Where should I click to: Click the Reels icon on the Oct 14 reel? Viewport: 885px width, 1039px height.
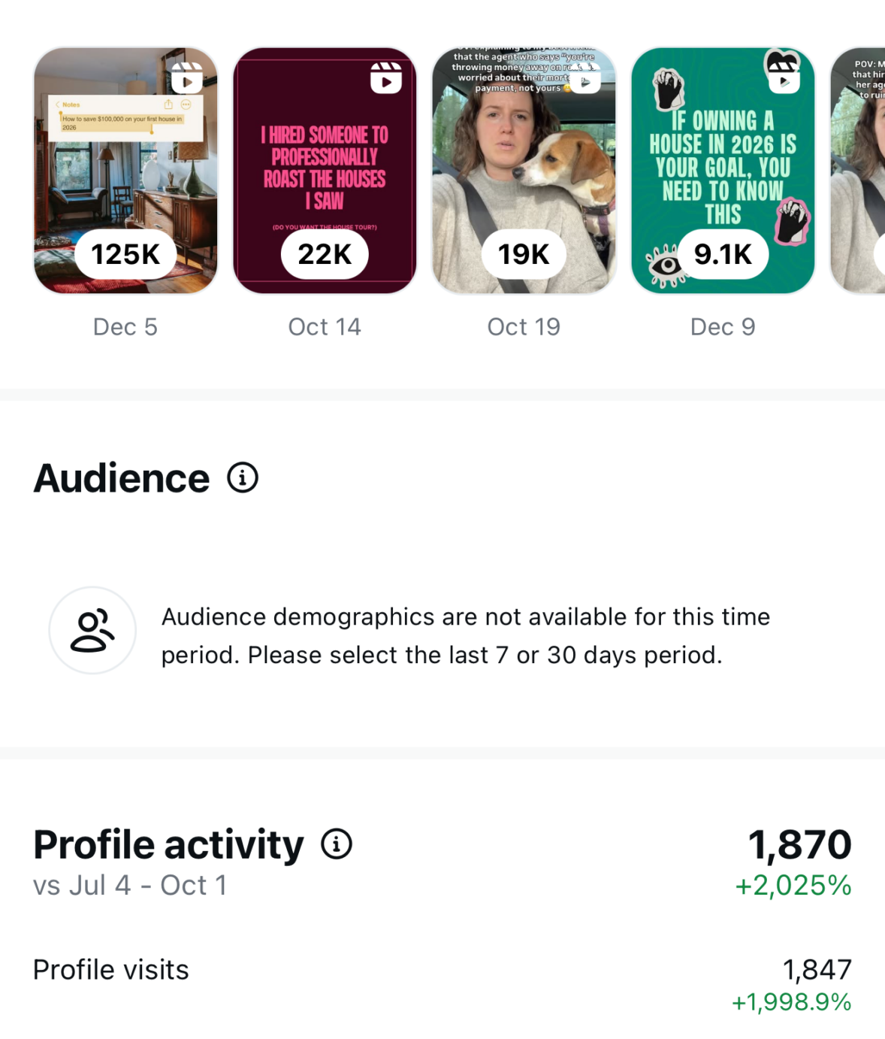386,78
